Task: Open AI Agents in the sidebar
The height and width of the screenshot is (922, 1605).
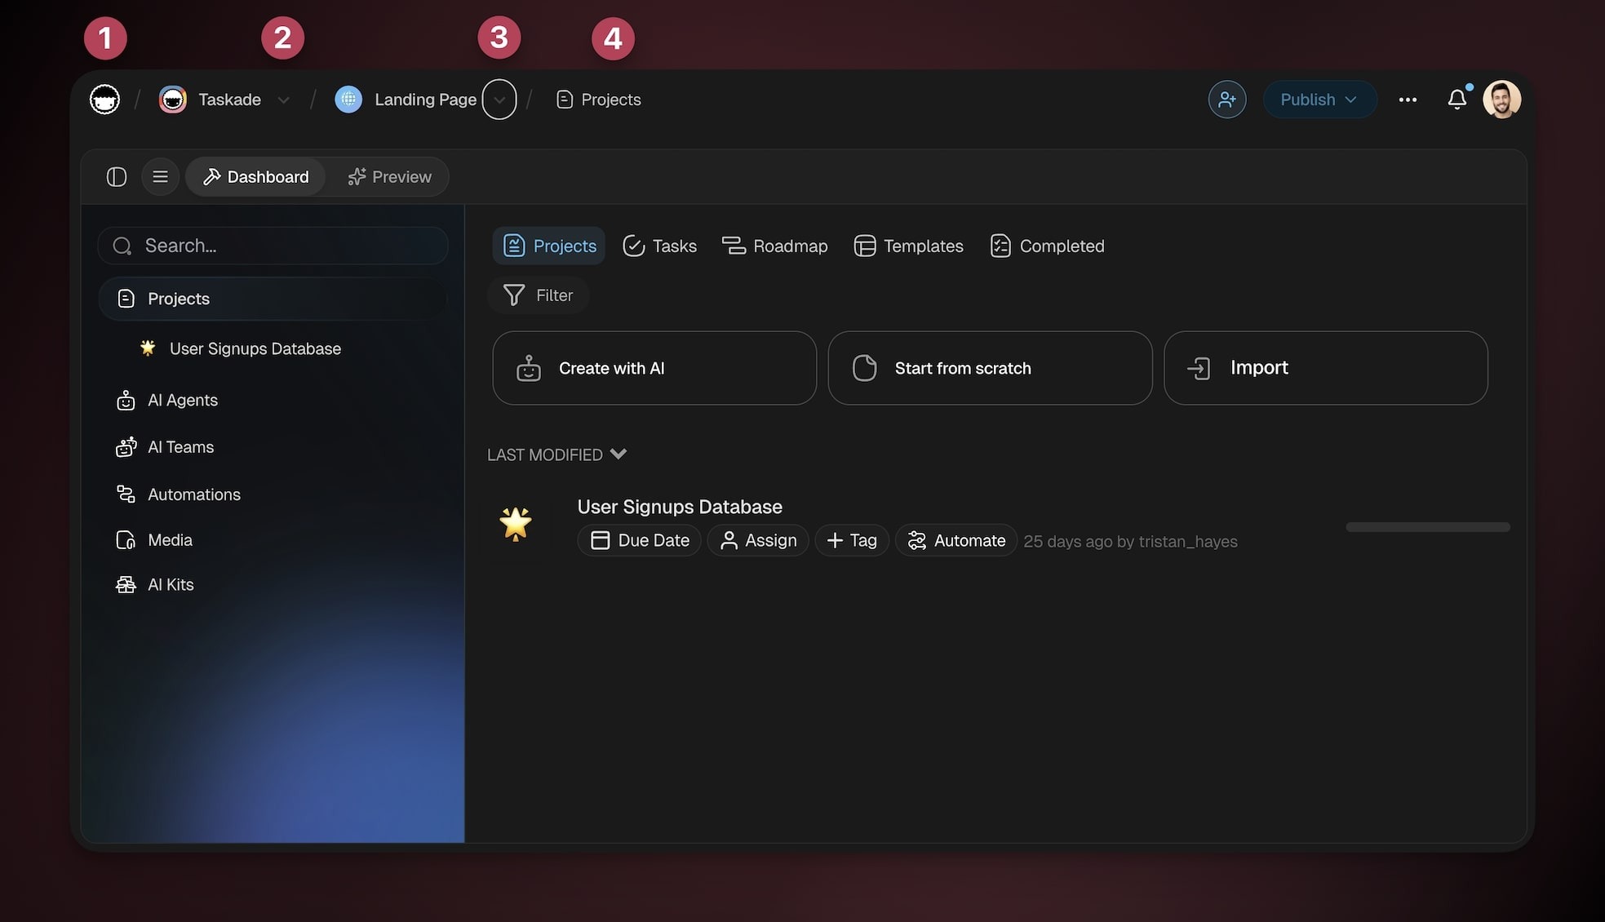Action: (182, 401)
